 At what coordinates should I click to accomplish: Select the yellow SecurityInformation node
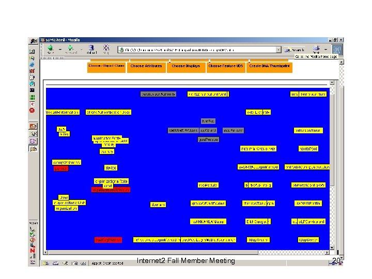tap(63, 112)
